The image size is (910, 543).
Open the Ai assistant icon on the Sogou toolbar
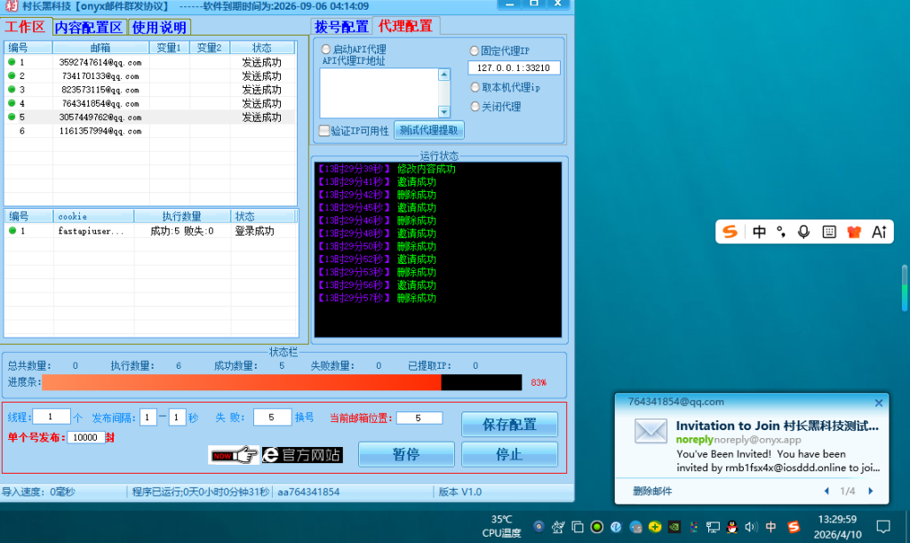(x=879, y=231)
